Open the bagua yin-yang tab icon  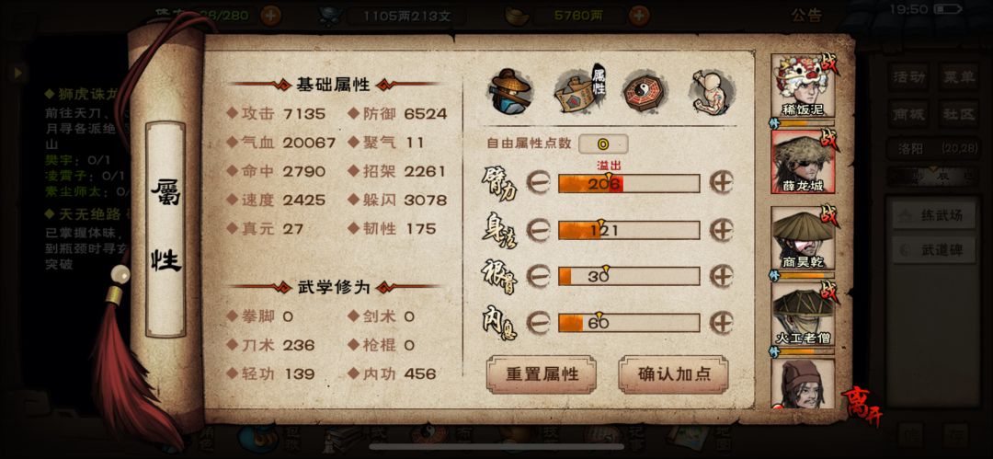pos(644,91)
